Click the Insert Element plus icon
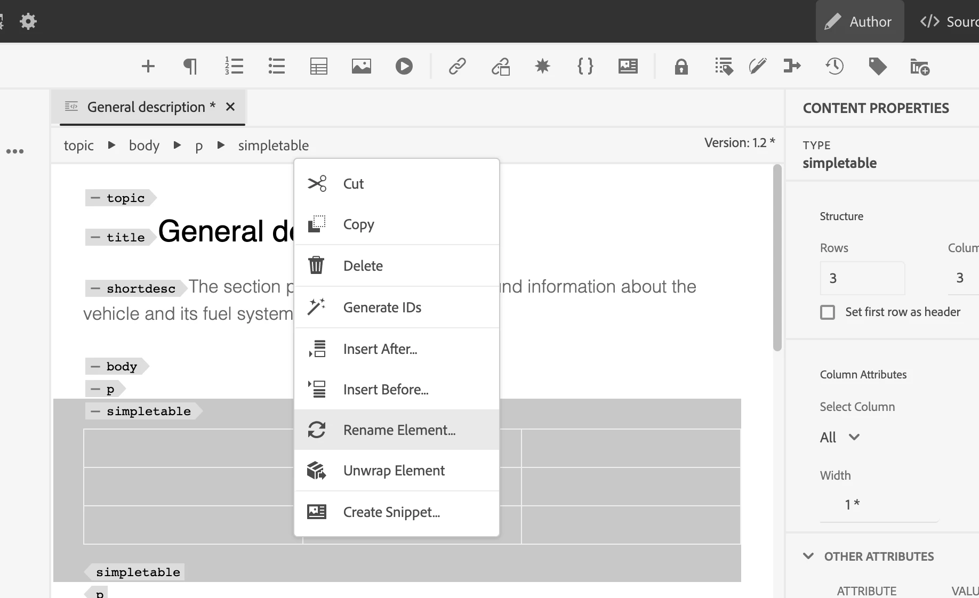Viewport: 979px width, 598px height. click(148, 67)
